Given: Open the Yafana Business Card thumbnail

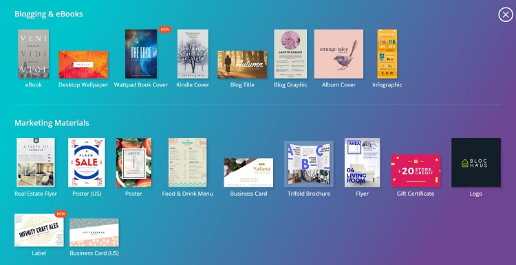Looking at the screenshot, I should point(248,172).
